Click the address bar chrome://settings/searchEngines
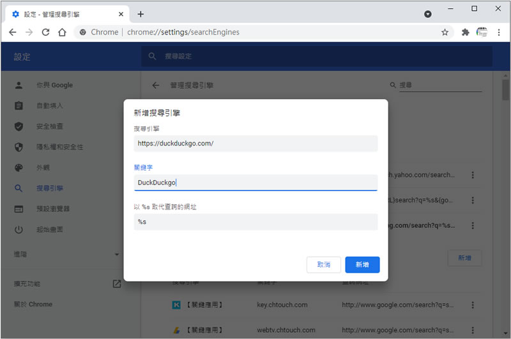The image size is (511, 339). (x=183, y=32)
